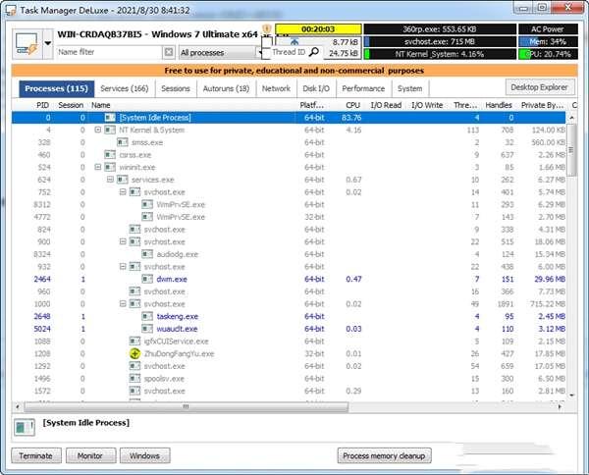
Task: Collapse the svchost.exe PID 1000 node
Action: 123,303
